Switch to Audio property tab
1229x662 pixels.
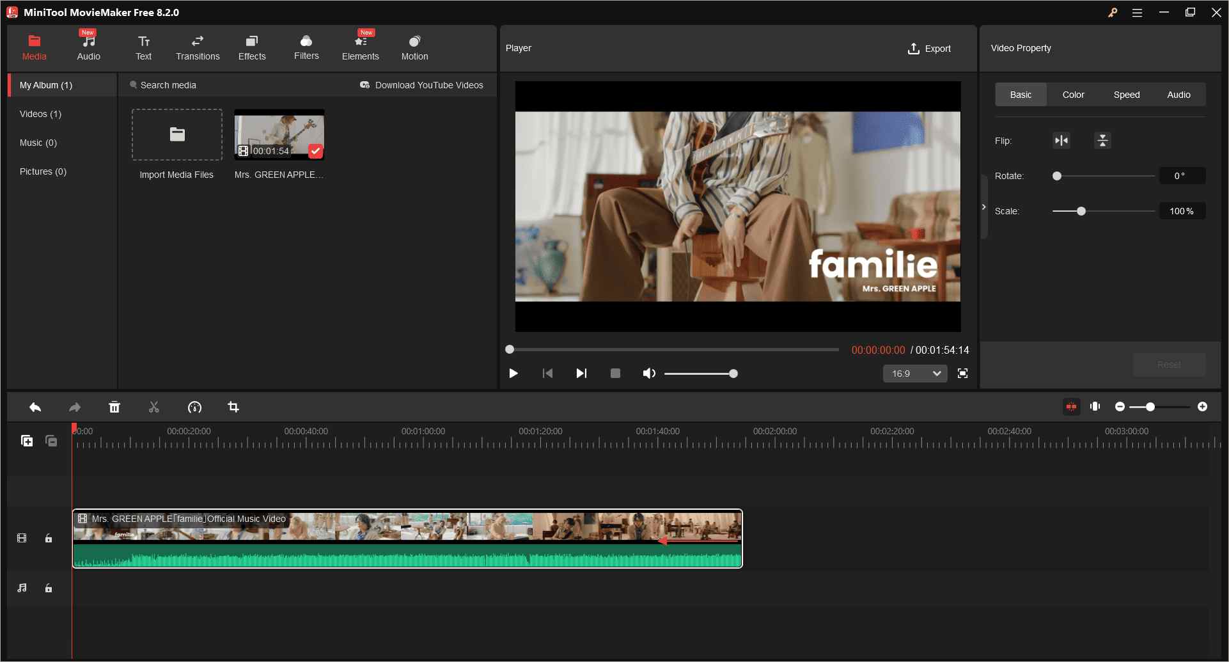tap(1178, 95)
